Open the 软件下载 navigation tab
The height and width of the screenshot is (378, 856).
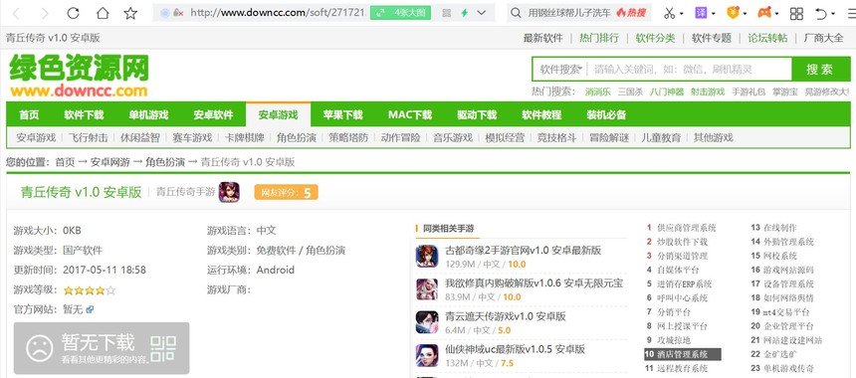pyautogui.click(x=84, y=114)
